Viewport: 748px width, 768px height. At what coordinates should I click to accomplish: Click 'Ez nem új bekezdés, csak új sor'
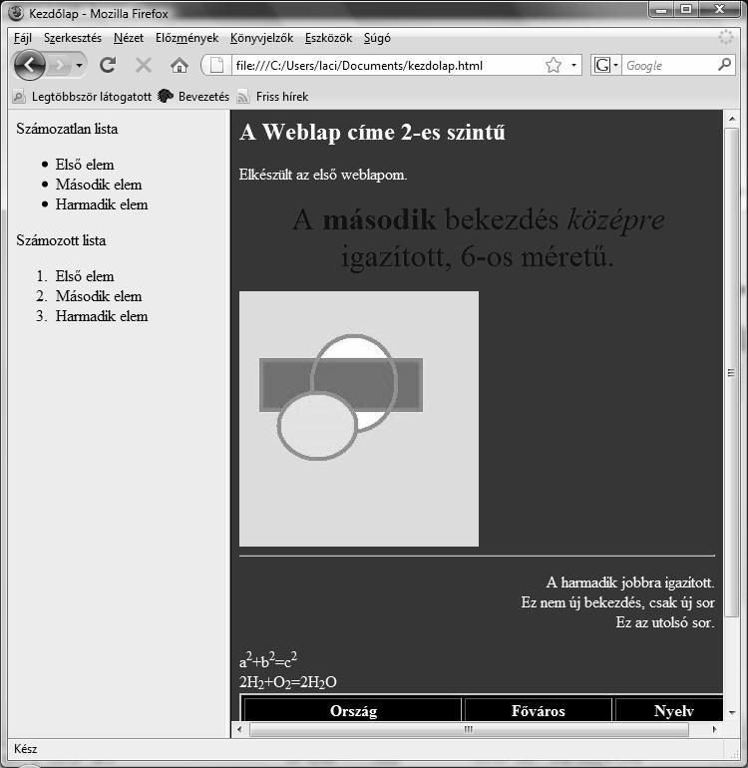(617, 602)
